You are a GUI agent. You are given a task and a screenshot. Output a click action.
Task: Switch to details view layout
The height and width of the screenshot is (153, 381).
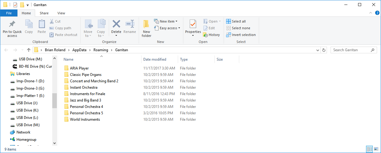coord(370,149)
